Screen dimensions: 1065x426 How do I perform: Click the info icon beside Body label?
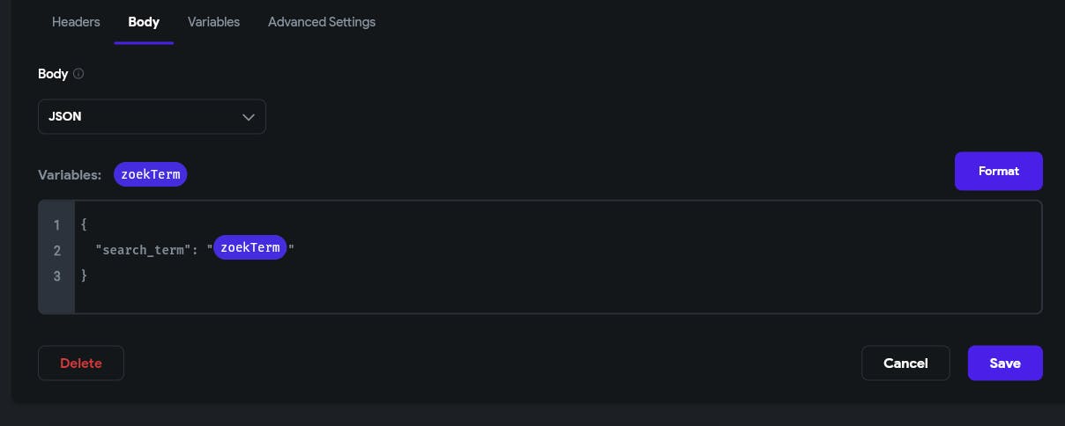point(78,74)
